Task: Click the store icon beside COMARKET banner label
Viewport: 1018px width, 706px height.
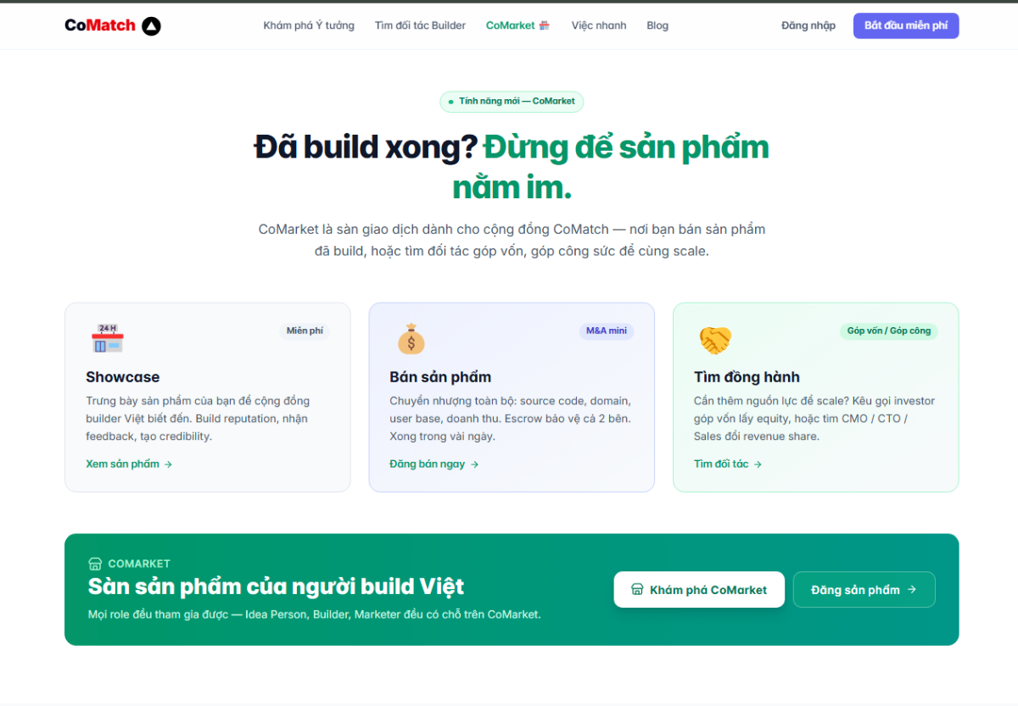Action: [95, 564]
